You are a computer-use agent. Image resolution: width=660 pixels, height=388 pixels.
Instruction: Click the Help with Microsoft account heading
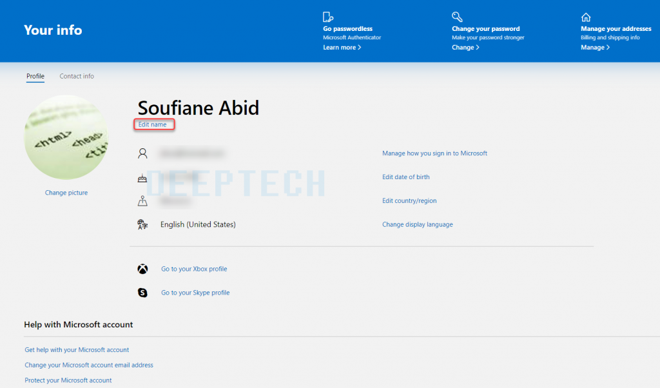click(x=78, y=324)
